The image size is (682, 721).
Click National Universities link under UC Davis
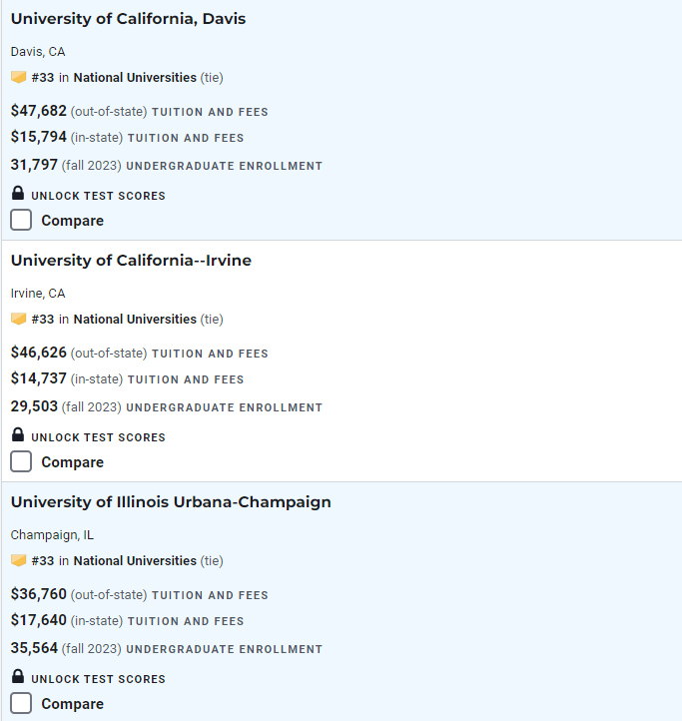pos(135,77)
